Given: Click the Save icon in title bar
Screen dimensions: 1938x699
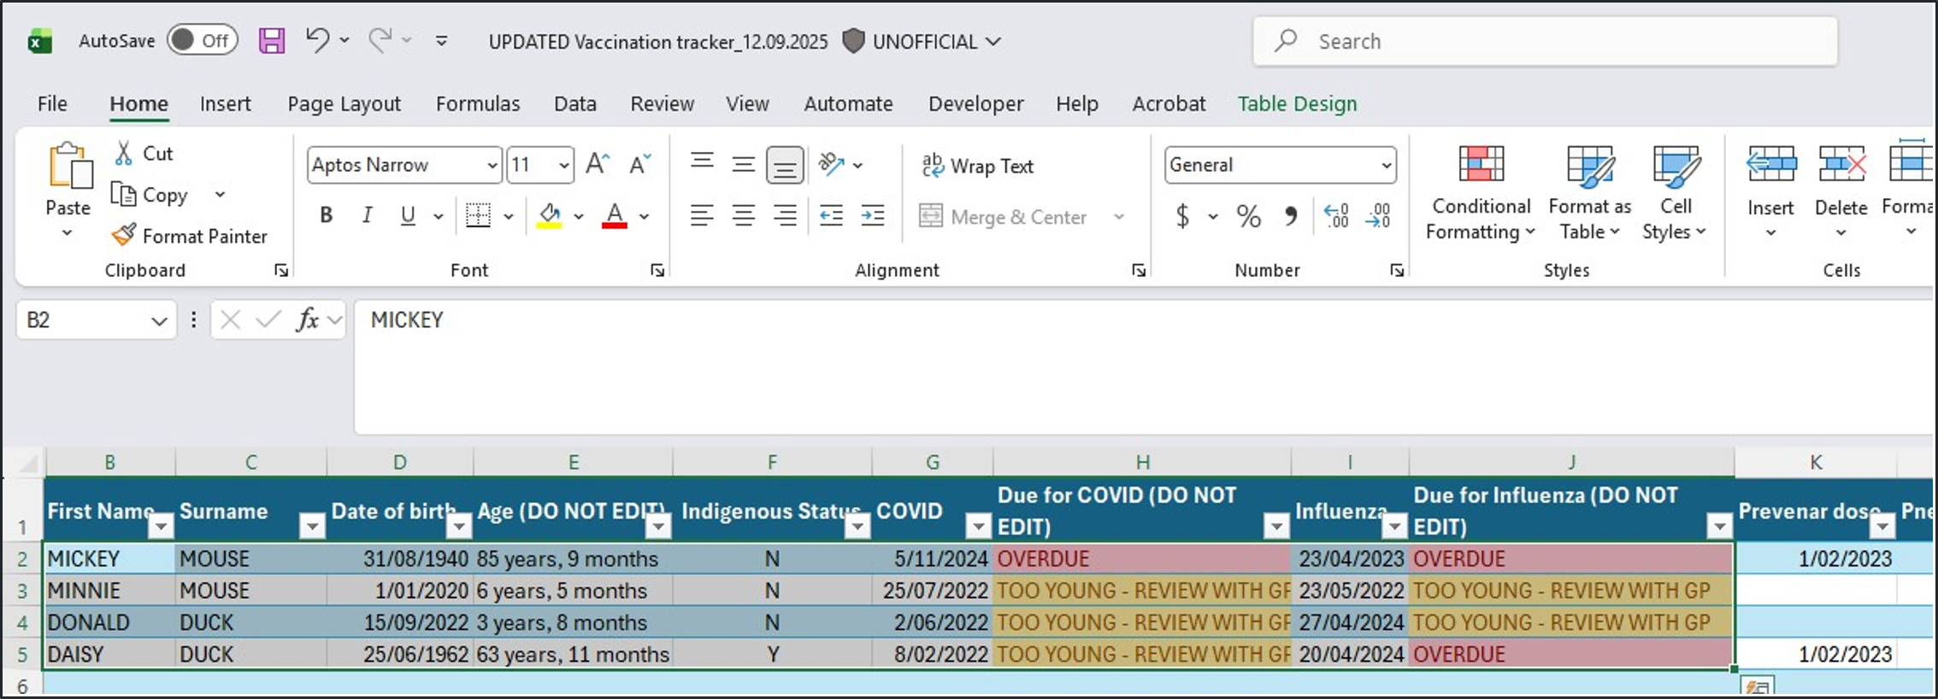Looking at the screenshot, I should 272,40.
